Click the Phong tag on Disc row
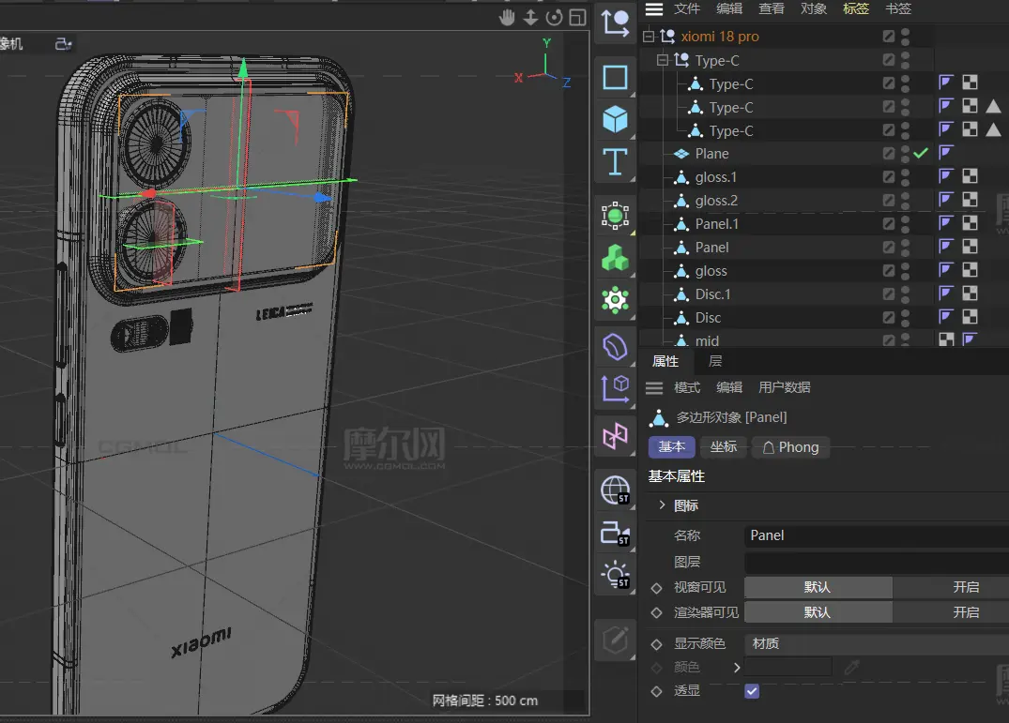Image resolution: width=1009 pixels, height=723 pixels. click(x=945, y=316)
